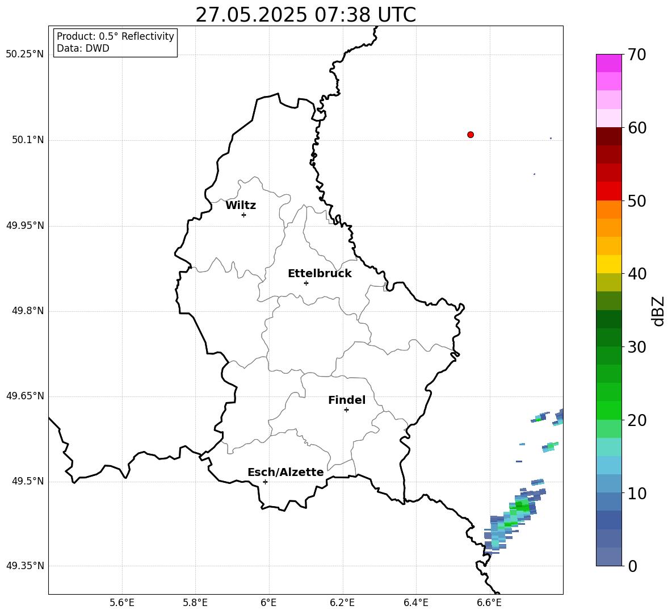Click the 49.5°N latitude label
This screenshot has height=614, width=672.
pyautogui.click(x=28, y=481)
